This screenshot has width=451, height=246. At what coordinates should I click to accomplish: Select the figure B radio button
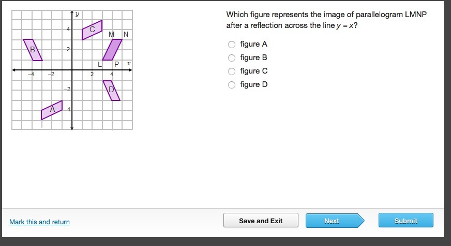click(x=232, y=58)
